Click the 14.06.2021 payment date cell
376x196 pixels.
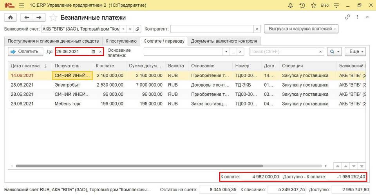(30, 76)
